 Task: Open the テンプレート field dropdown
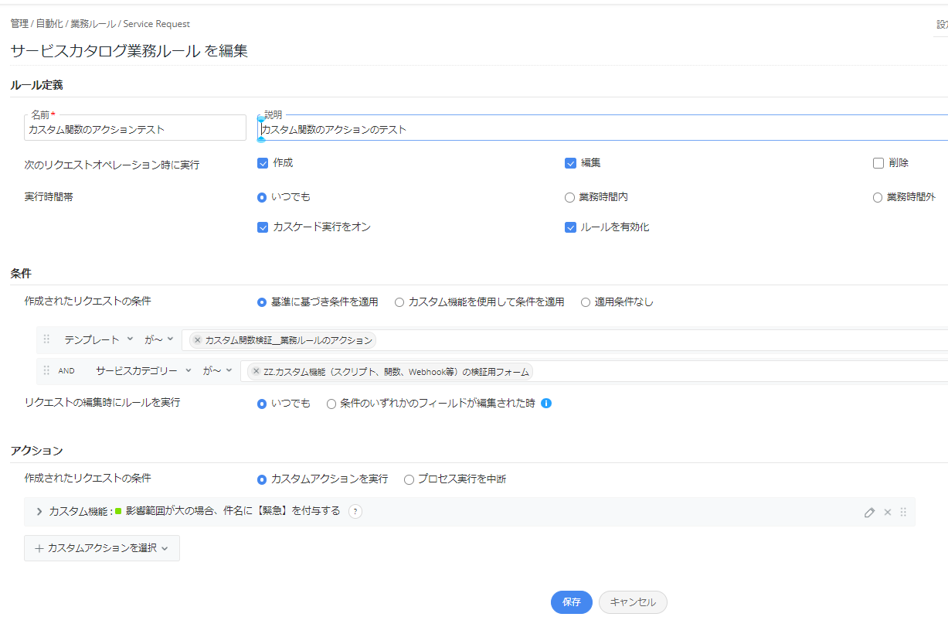[98, 339]
